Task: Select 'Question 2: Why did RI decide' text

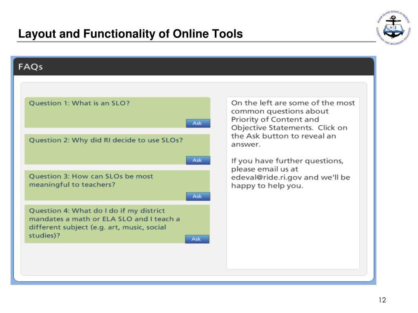Action: (x=83, y=140)
